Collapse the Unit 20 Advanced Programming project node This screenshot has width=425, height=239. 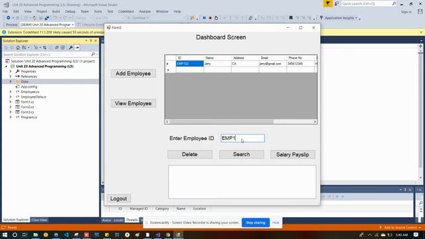(6, 66)
